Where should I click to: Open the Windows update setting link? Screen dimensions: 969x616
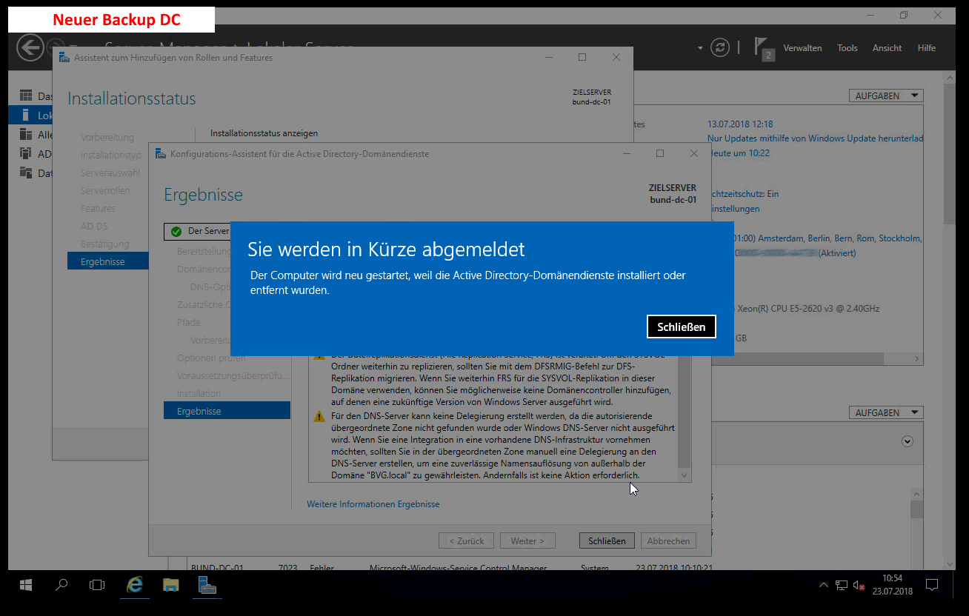tap(815, 138)
